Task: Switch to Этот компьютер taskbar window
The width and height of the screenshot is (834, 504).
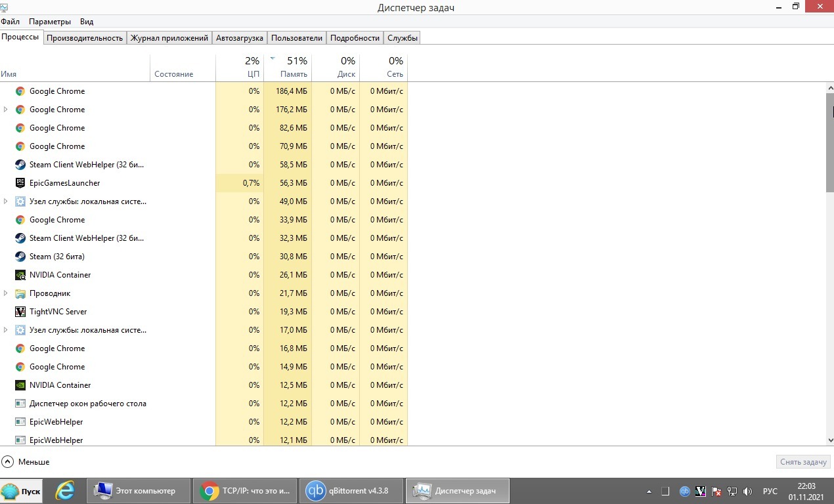Action: click(x=139, y=490)
